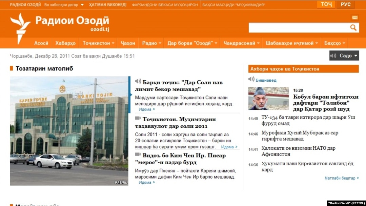Open the Бо забонҳои дигар language dropdown
This screenshot has height=206, width=366.
tap(64, 5)
